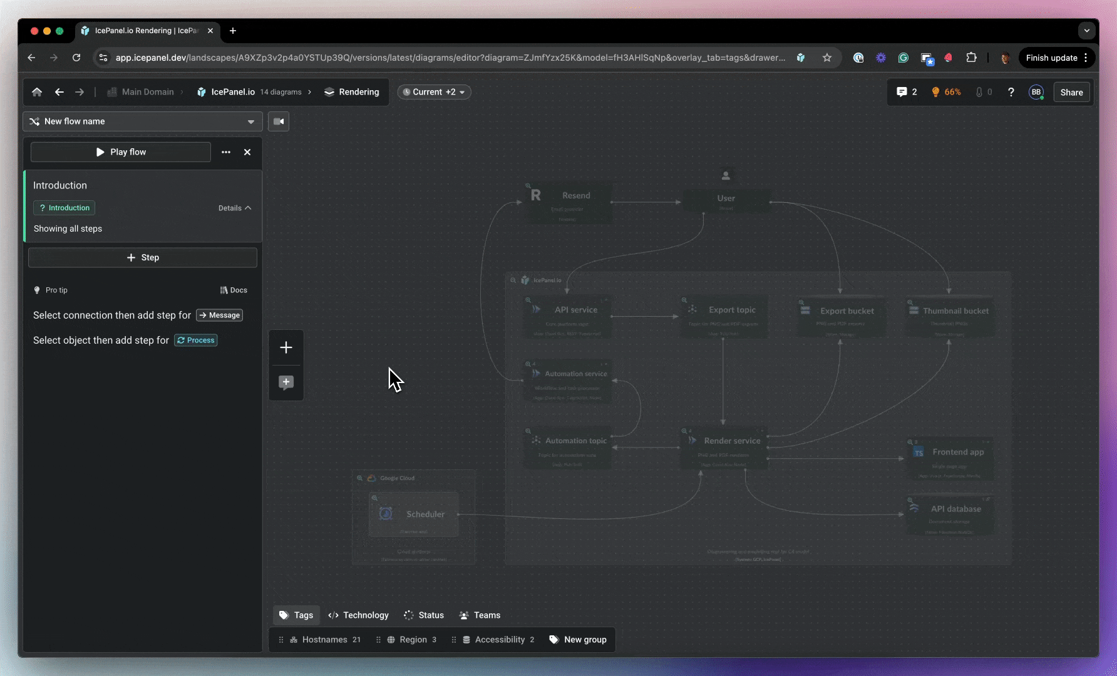This screenshot has width=1117, height=676.
Task: Switch to the Status tab
Action: click(x=424, y=615)
